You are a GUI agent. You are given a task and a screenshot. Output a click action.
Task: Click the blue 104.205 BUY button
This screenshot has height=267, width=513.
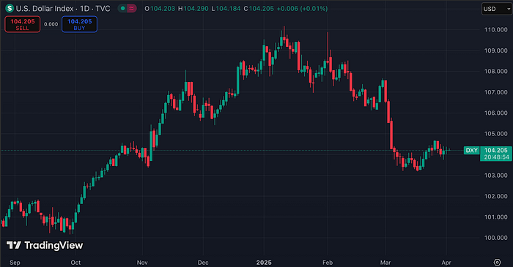coord(79,24)
